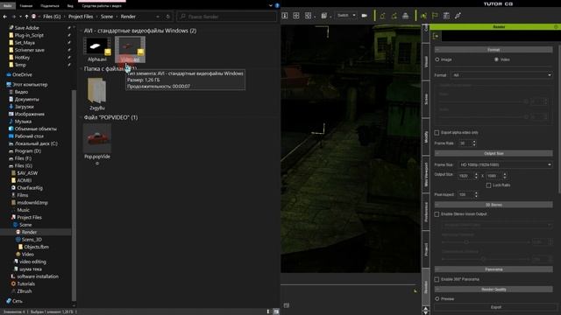Collapse the 3D Stereo section header

pos(494,205)
